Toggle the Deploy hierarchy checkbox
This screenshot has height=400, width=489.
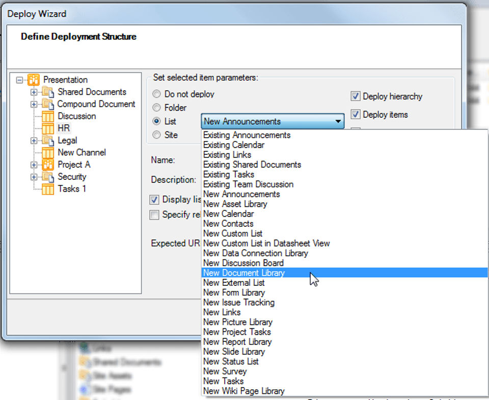pos(356,96)
